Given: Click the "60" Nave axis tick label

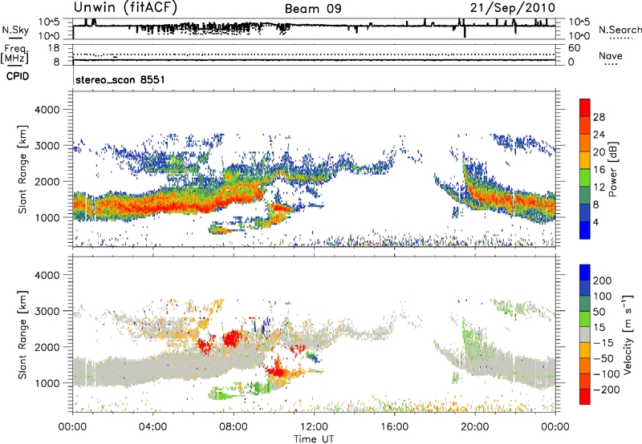Looking at the screenshot, I should click(x=574, y=48).
